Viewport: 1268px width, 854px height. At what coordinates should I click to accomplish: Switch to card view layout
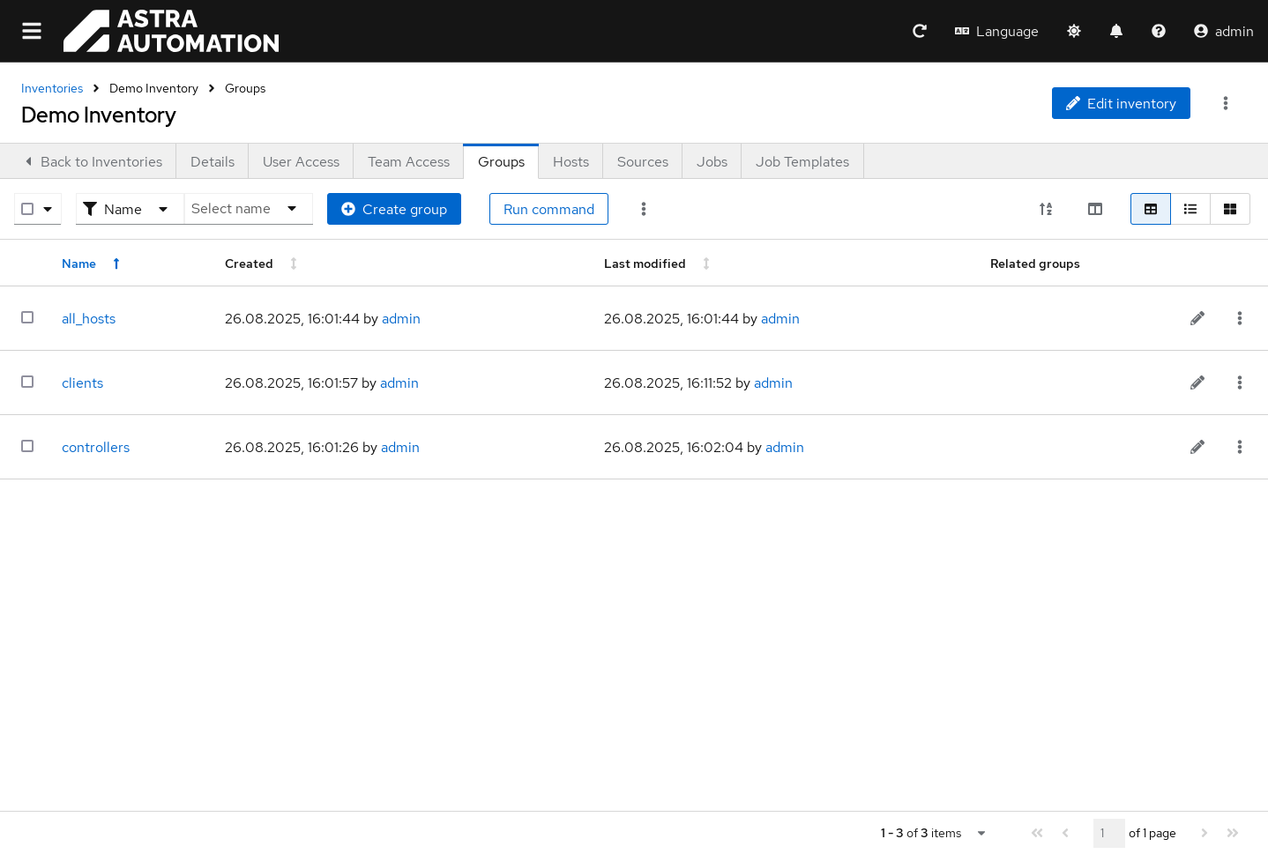(1229, 209)
